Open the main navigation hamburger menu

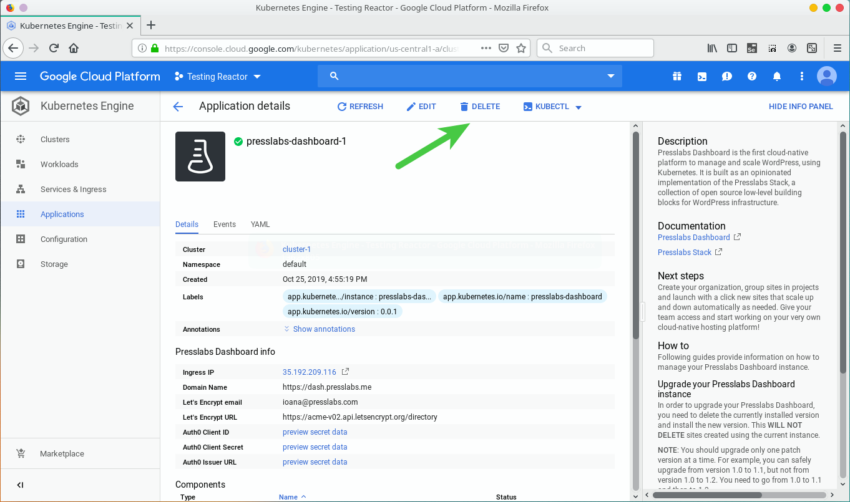click(x=21, y=76)
